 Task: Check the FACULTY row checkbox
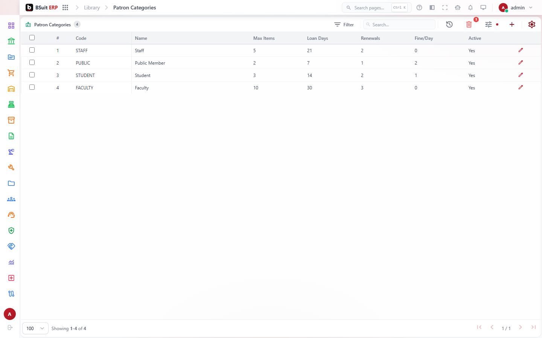[32, 87]
